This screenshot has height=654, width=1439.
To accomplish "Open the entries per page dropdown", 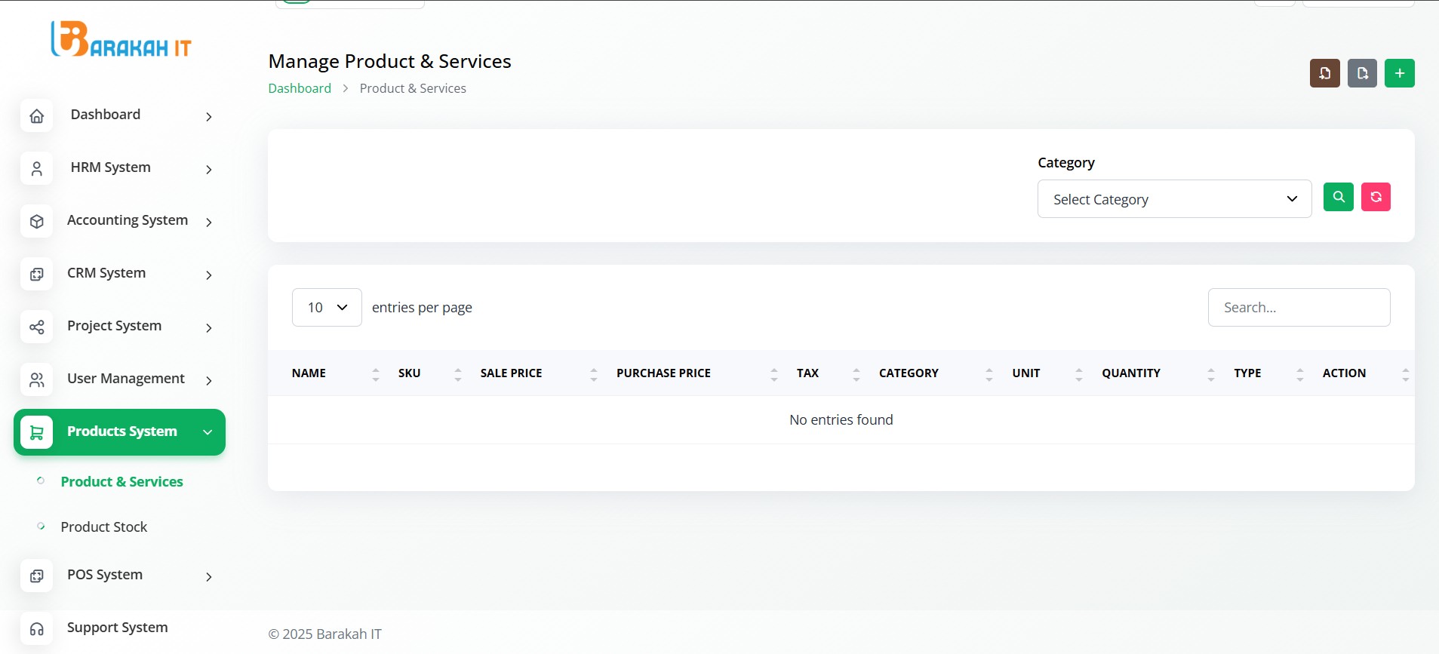I will tap(326, 308).
